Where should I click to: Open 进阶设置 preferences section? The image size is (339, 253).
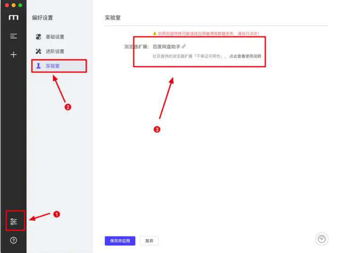(59, 51)
